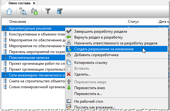This screenshot has height=111, width=170.
Task: Click person icon beside Назначить ответственного
Action: click(x=69, y=43)
